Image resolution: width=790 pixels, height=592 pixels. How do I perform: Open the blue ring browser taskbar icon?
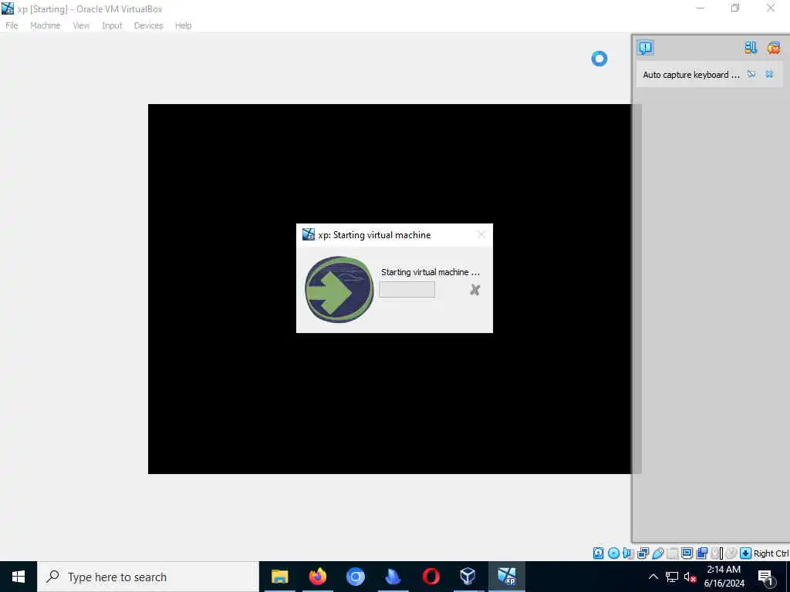pyautogui.click(x=355, y=577)
